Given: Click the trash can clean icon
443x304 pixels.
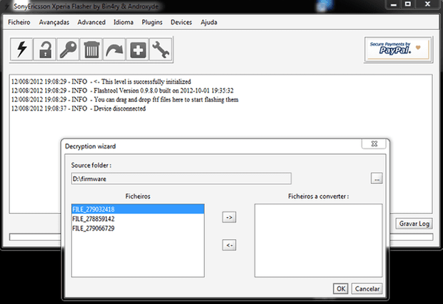Looking at the screenshot, I should tap(91, 49).
